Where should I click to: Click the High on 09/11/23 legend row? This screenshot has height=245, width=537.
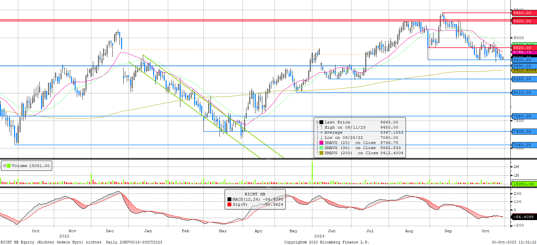[x=359, y=127]
